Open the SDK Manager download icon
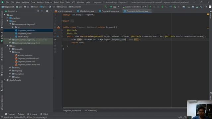This screenshot has width=212, height=119. (201, 7)
